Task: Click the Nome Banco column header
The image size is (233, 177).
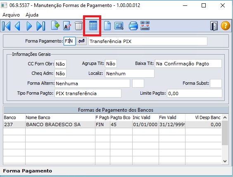Action: coord(60,117)
